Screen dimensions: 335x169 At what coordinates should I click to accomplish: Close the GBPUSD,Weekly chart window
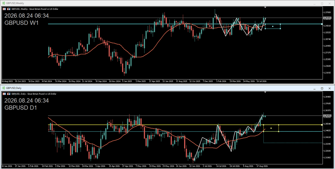[329, 3]
